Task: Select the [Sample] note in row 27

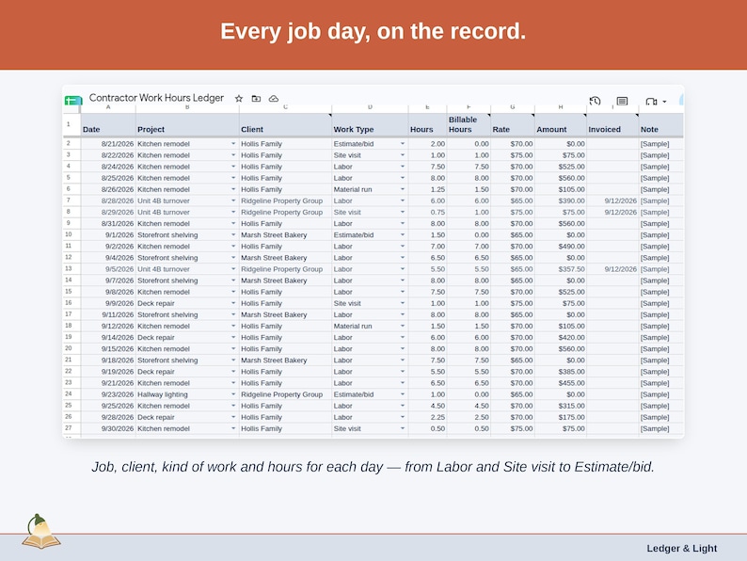Action: 660,428
